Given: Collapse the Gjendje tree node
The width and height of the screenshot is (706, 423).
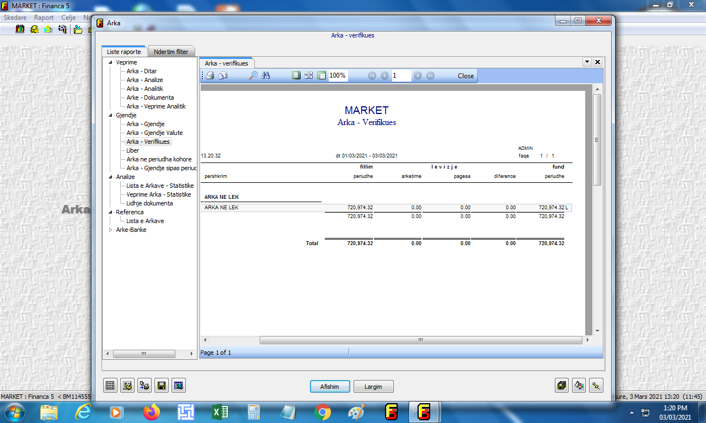Looking at the screenshot, I should coord(110,115).
